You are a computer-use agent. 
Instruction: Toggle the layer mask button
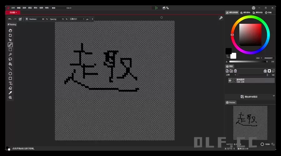(x=269, y=71)
